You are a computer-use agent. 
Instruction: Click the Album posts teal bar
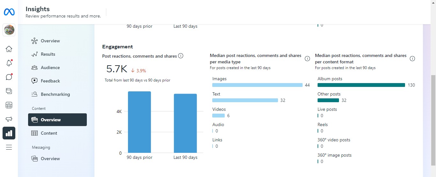pyautogui.click(x=361, y=85)
